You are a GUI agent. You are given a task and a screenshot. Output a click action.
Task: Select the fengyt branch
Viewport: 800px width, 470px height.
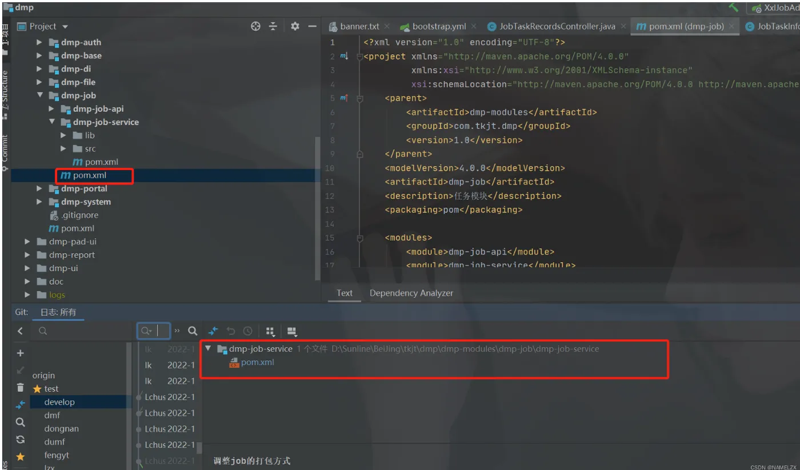tap(57, 455)
